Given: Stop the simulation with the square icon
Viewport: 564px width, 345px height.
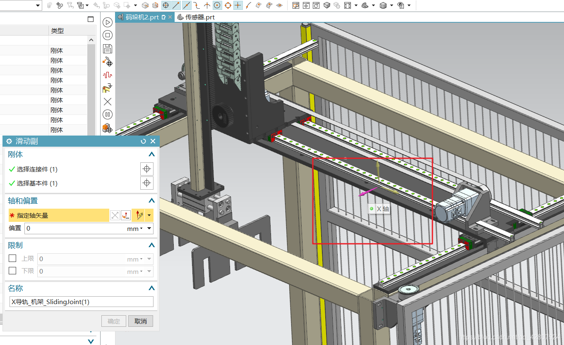Looking at the screenshot, I should click(x=108, y=36).
